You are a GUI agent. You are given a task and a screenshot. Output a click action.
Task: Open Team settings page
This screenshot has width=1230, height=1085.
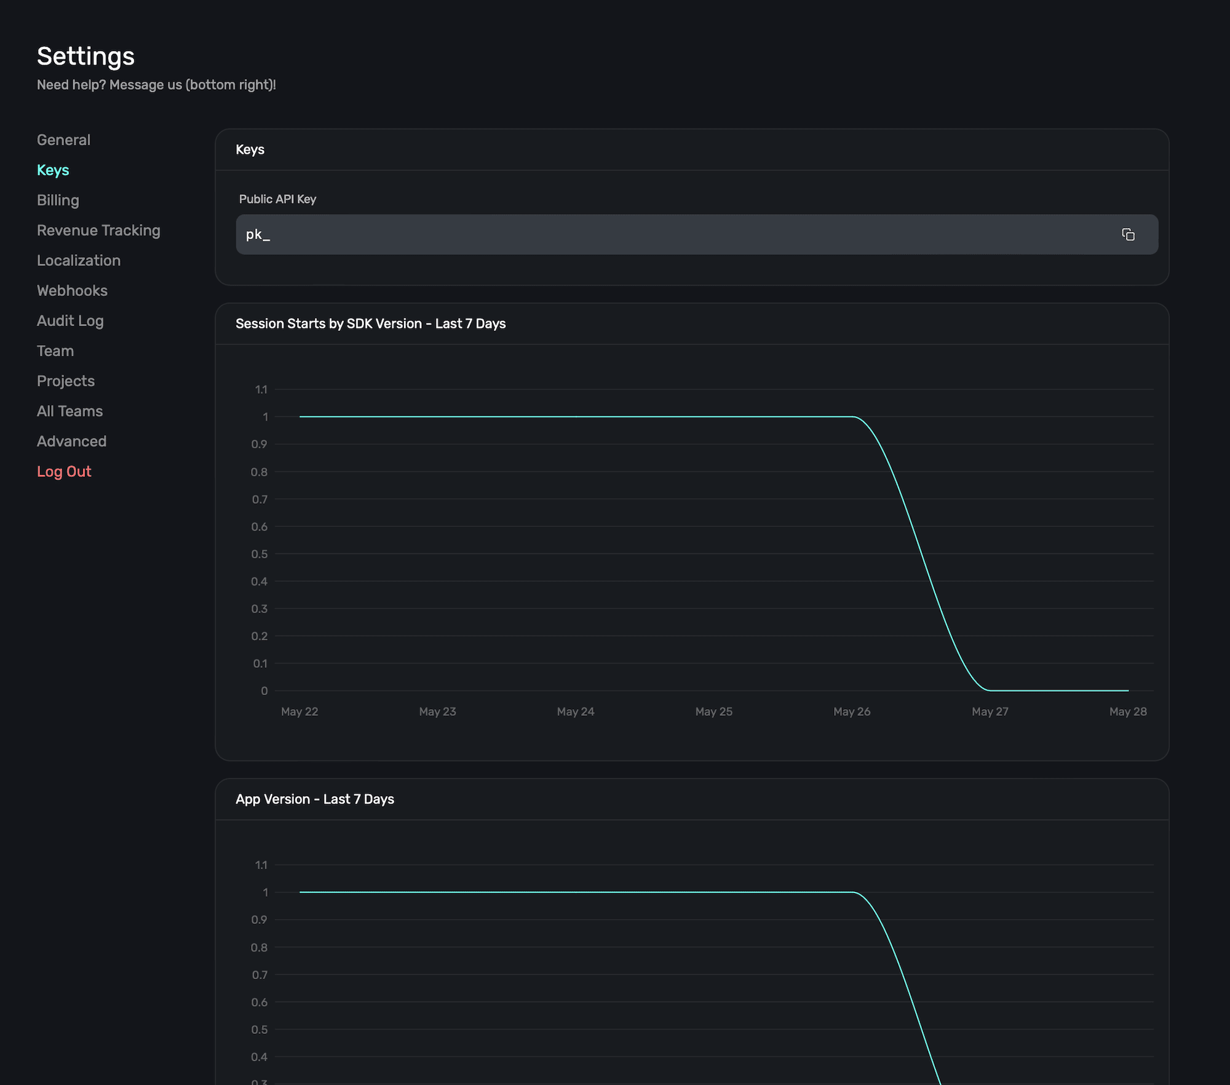click(x=55, y=351)
